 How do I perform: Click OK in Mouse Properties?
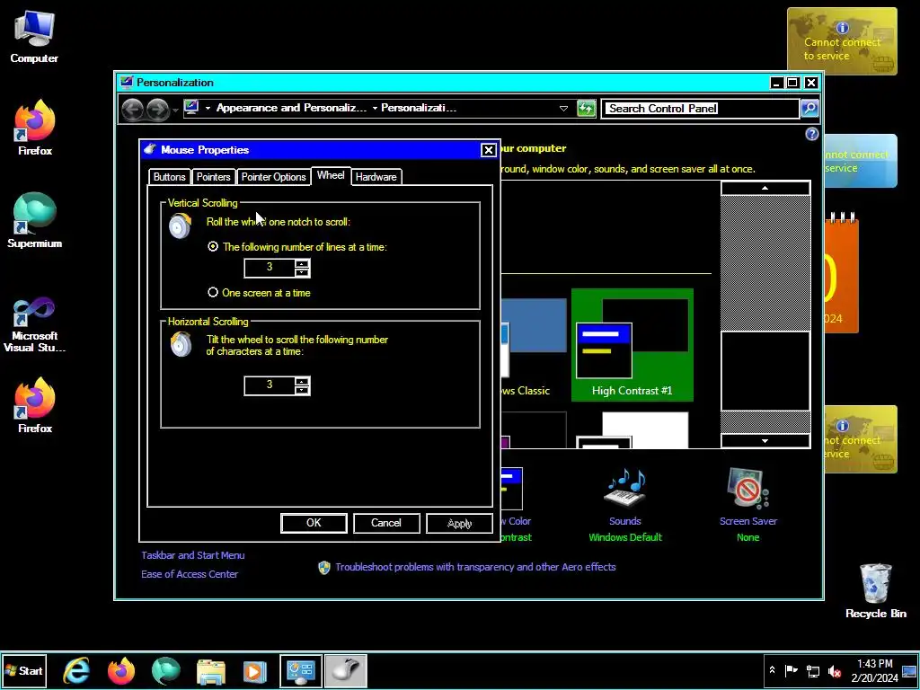[314, 523]
